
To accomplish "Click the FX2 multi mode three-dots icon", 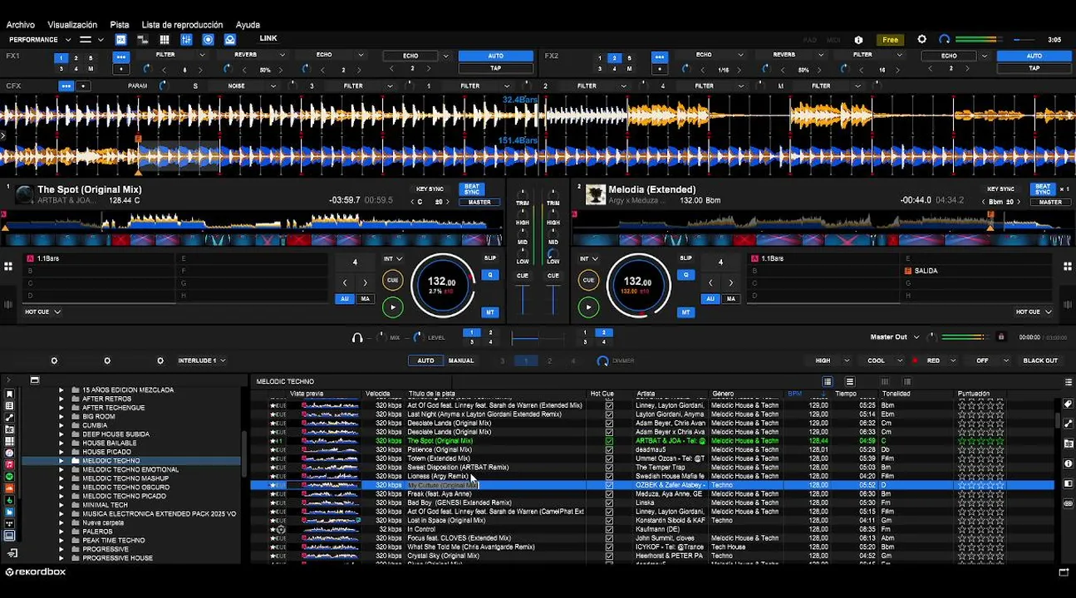I will [x=660, y=57].
